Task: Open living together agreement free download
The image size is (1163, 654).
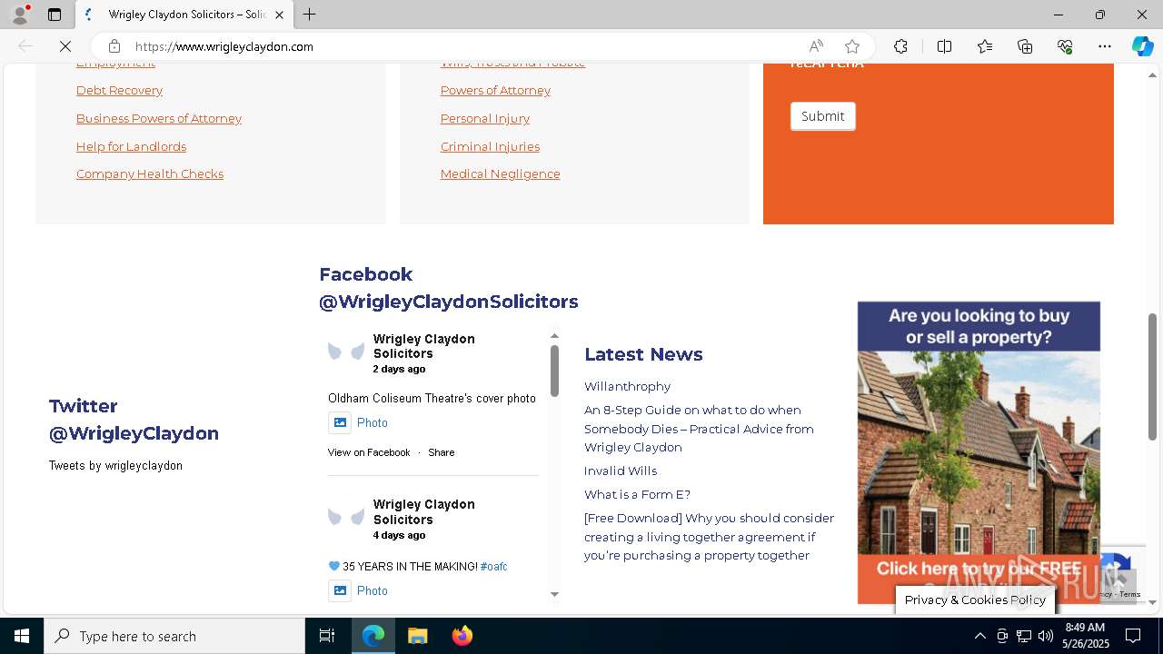Action: [709, 537]
